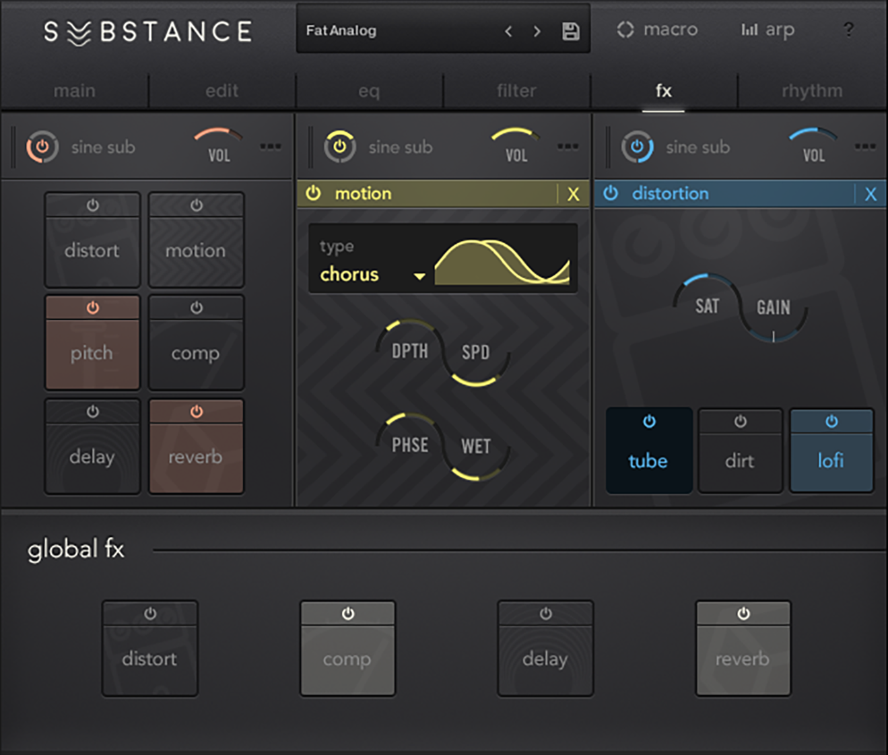Viewport: 888px width, 755px height.
Task: Open the rhythm tab
Action: point(811,90)
